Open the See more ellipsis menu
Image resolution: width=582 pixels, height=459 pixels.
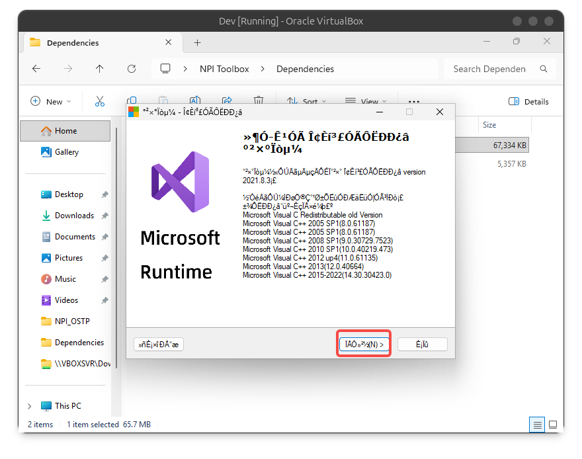(x=413, y=101)
